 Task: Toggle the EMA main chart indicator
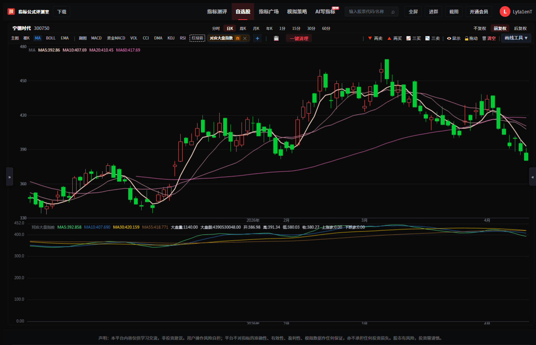point(65,38)
